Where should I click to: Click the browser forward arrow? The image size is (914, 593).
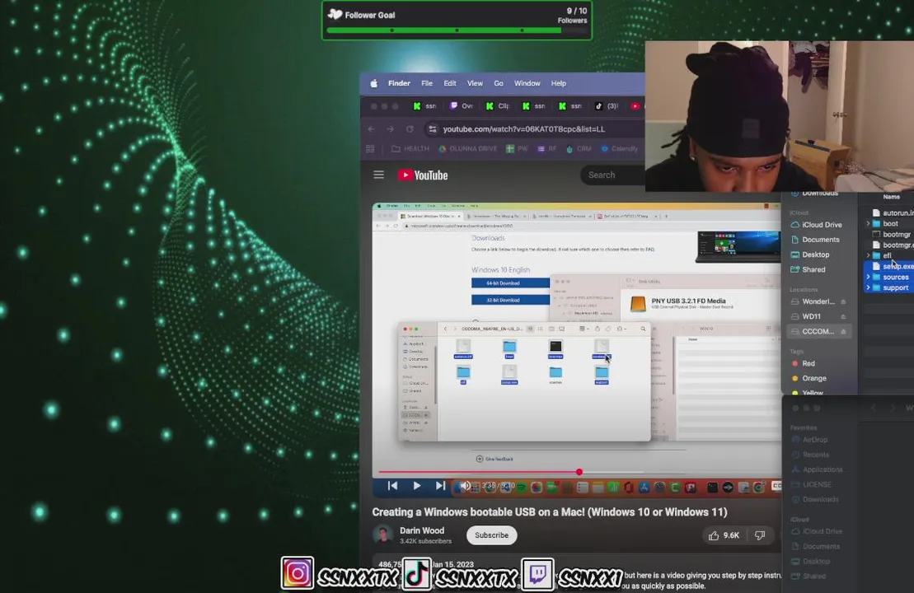pyautogui.click(x=391, y=128)
